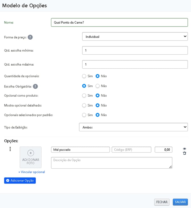Click the help icon beside Forma de preço
Viewport: 191px width, 208px height.
pos(30,37)
